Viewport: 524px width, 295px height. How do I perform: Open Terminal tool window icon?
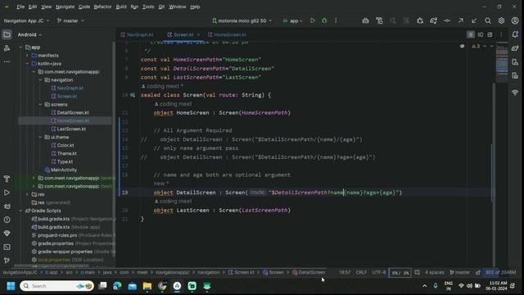pos(7,247)
